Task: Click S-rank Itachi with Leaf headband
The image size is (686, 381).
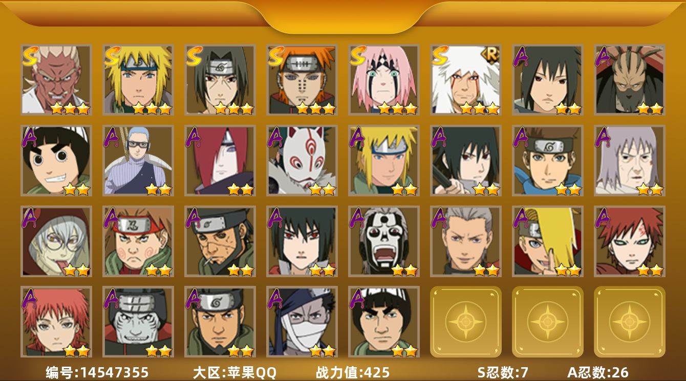Action: (x=220, y=80)
